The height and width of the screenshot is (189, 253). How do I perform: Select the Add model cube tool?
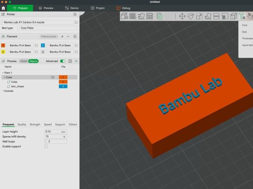coord(124,16)
